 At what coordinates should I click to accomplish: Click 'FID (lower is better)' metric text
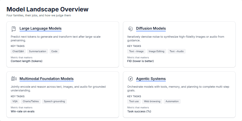coord(140,61)
